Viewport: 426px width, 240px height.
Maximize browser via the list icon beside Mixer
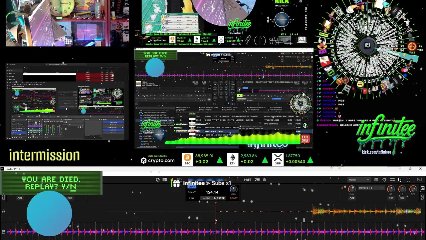pyautogui.click(x=376, y=180)
